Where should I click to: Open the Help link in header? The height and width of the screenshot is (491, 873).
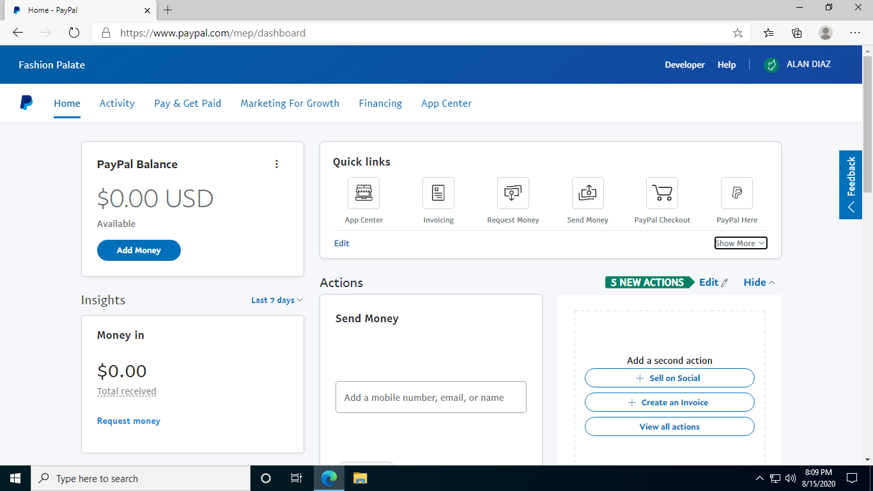[727, 65]
